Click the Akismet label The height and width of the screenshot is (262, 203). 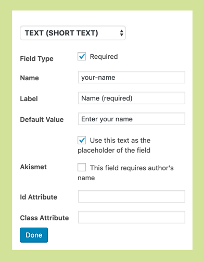(x=33, y=167)
